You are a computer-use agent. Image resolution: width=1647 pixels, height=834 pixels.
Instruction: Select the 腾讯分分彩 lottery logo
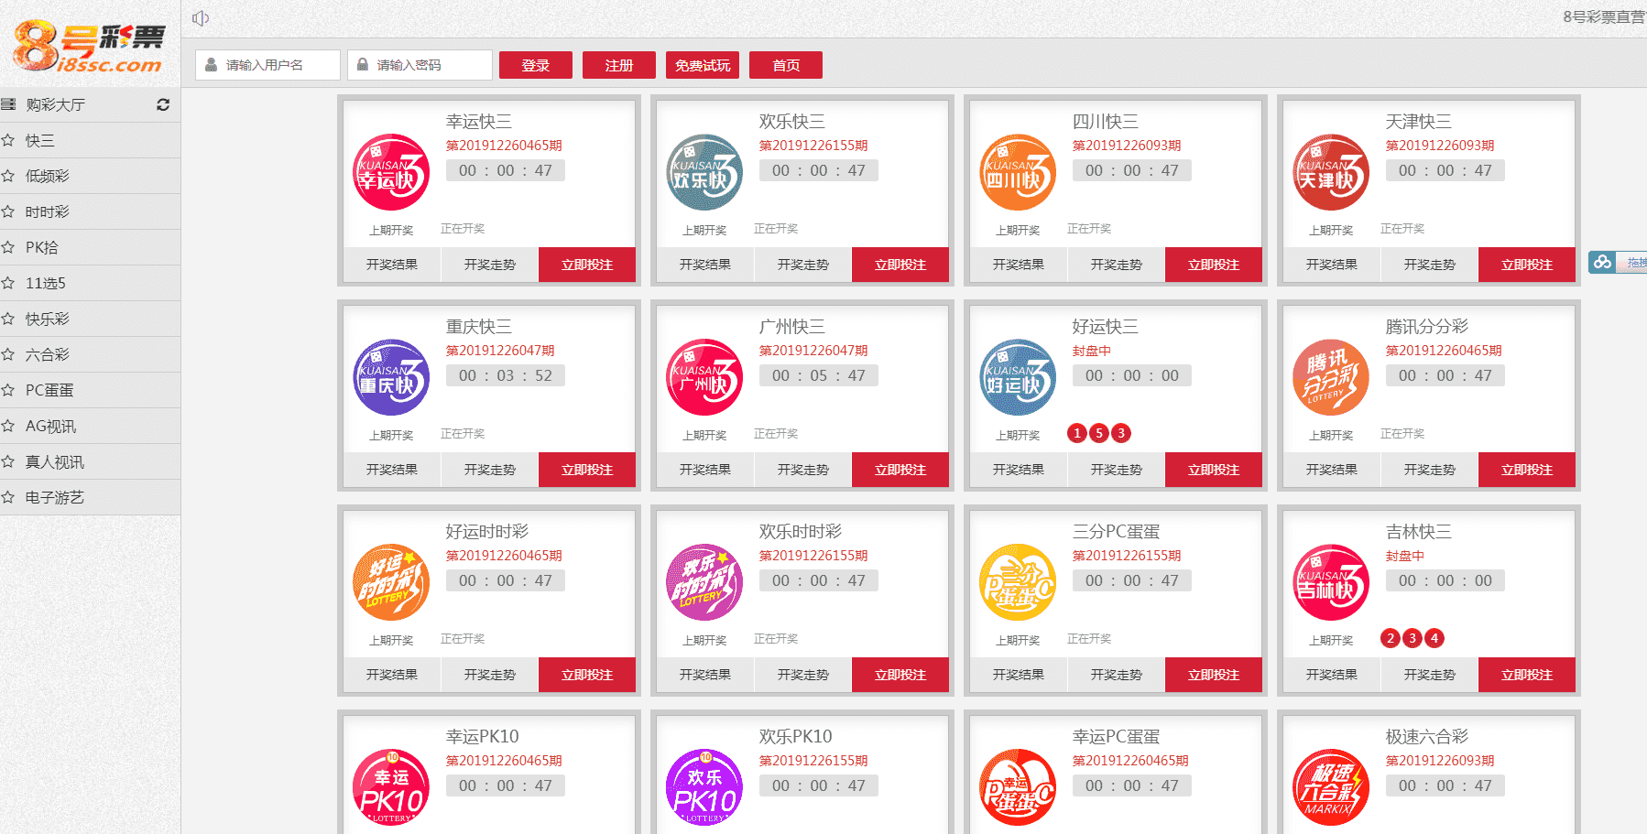coord(1331,378)
